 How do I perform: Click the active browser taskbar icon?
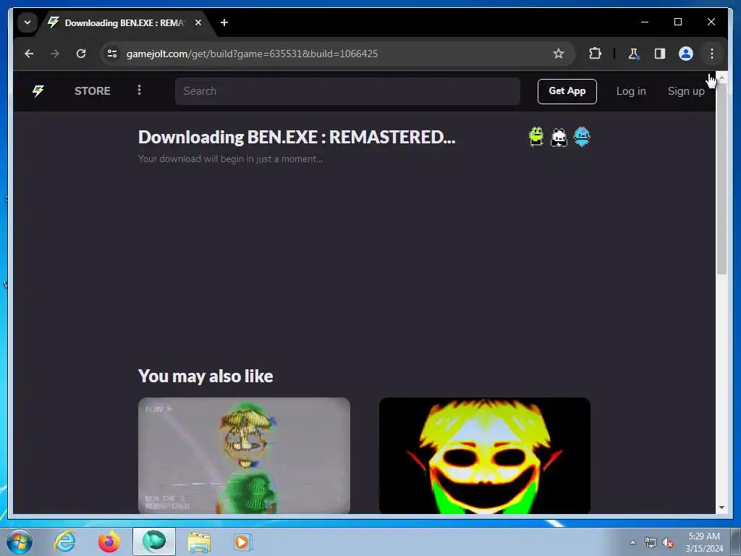tap(154, 542)
